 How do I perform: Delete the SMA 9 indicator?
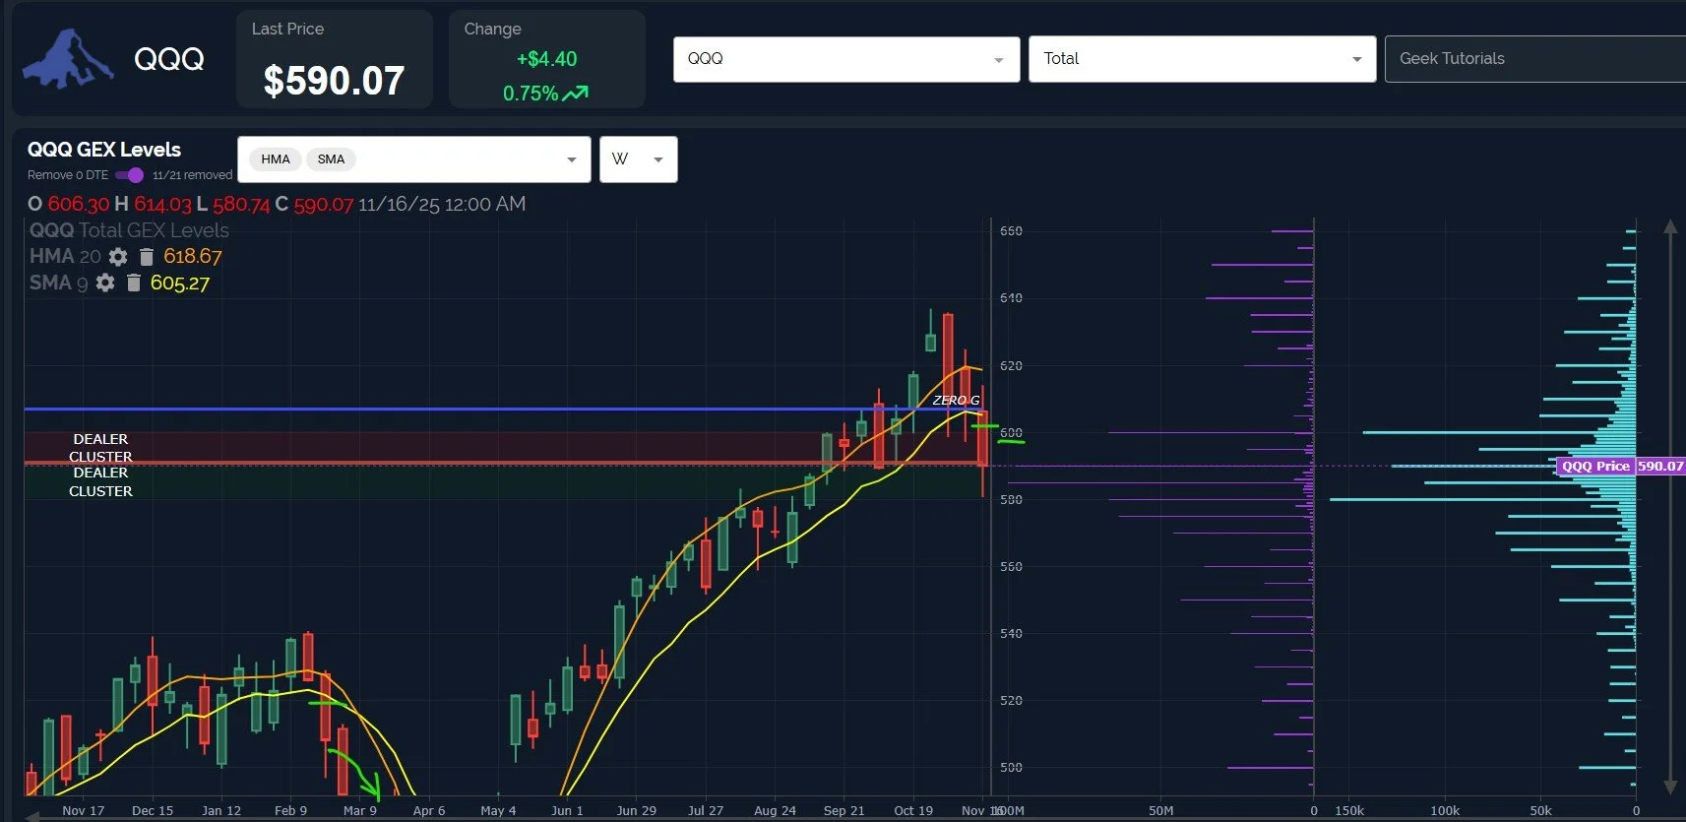[134, 284]
